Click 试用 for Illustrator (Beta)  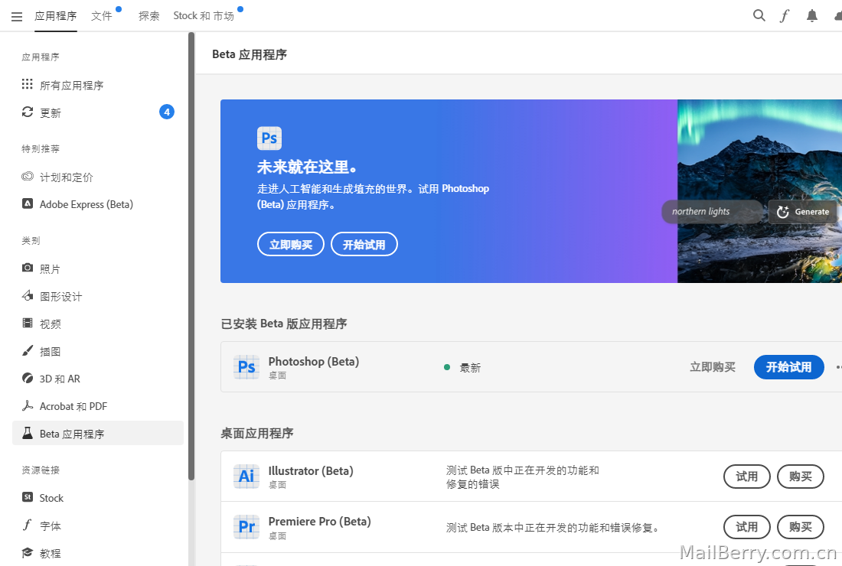[x=747, y=477]
